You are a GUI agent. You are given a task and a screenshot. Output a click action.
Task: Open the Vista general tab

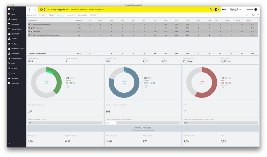pos(32,15)
